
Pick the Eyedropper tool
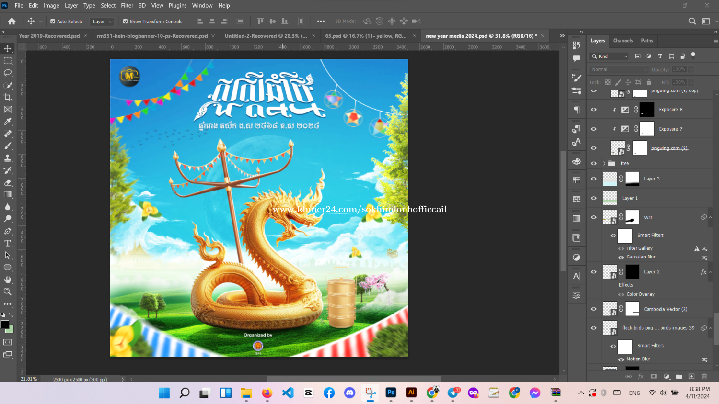click(x=8, y=122)
